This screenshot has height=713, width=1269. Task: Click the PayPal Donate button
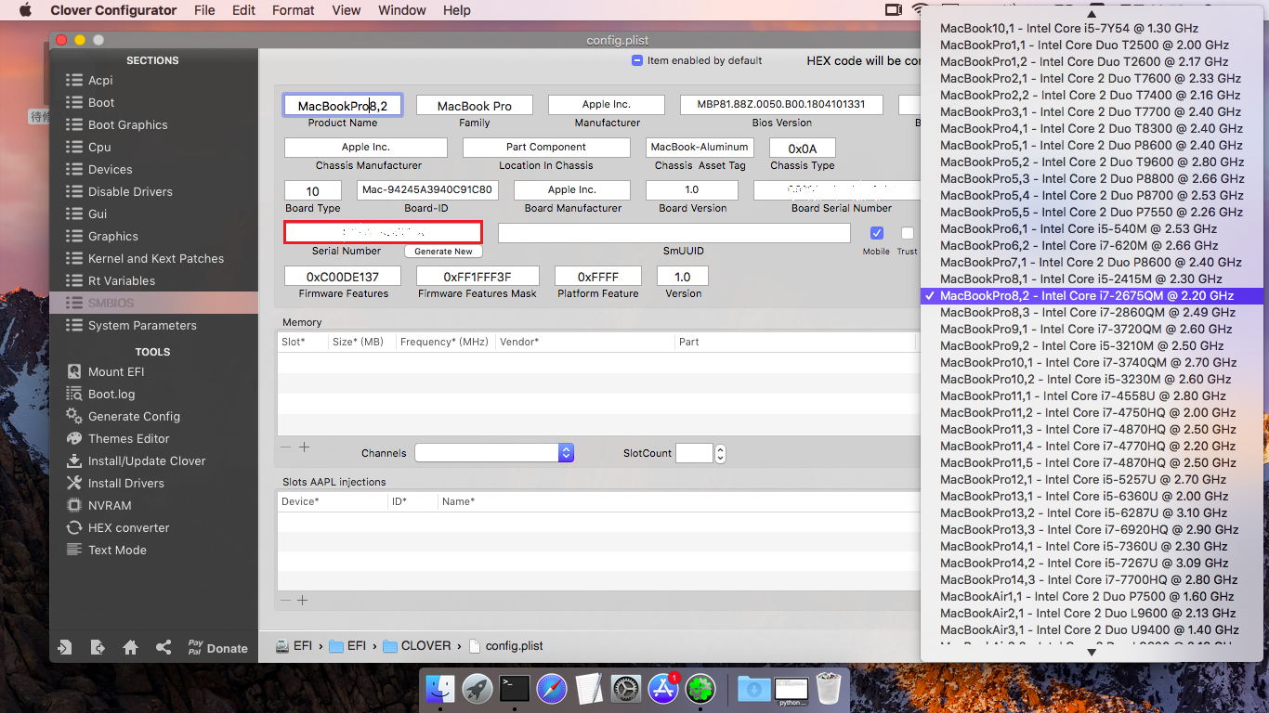click(217, 648)
